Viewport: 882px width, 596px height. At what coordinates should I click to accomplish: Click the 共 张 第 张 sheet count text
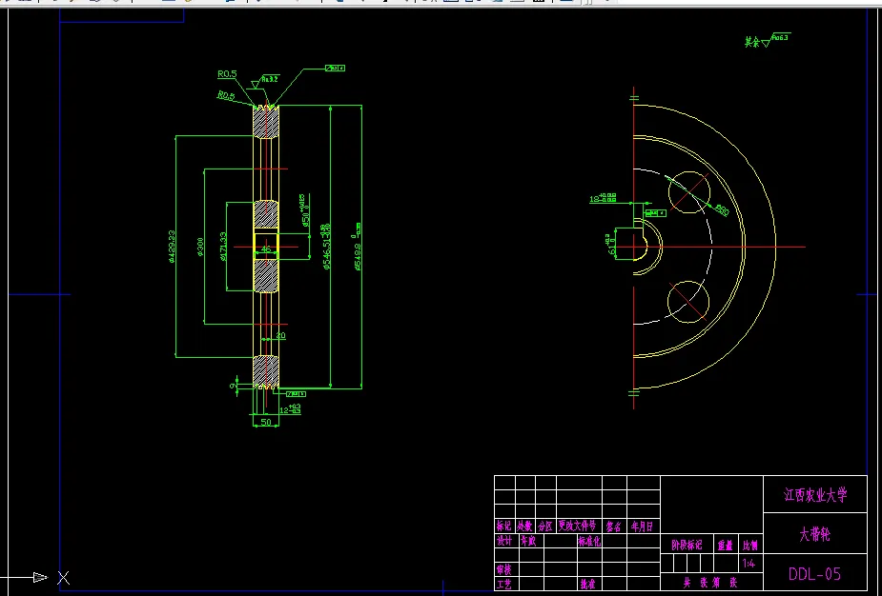709,583
